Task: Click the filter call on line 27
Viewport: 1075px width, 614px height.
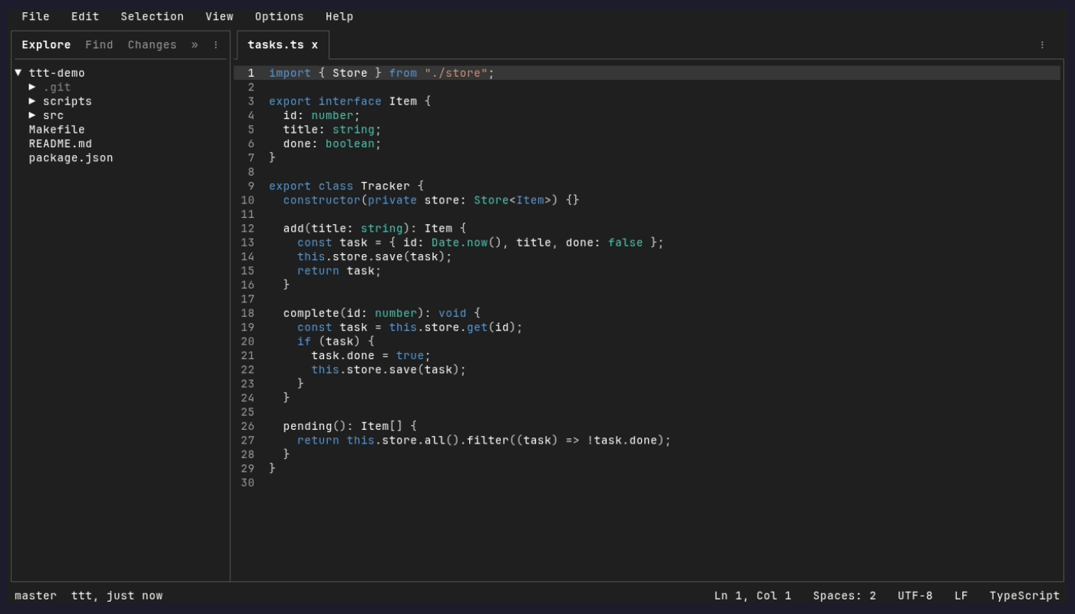Action: [488, 441]
